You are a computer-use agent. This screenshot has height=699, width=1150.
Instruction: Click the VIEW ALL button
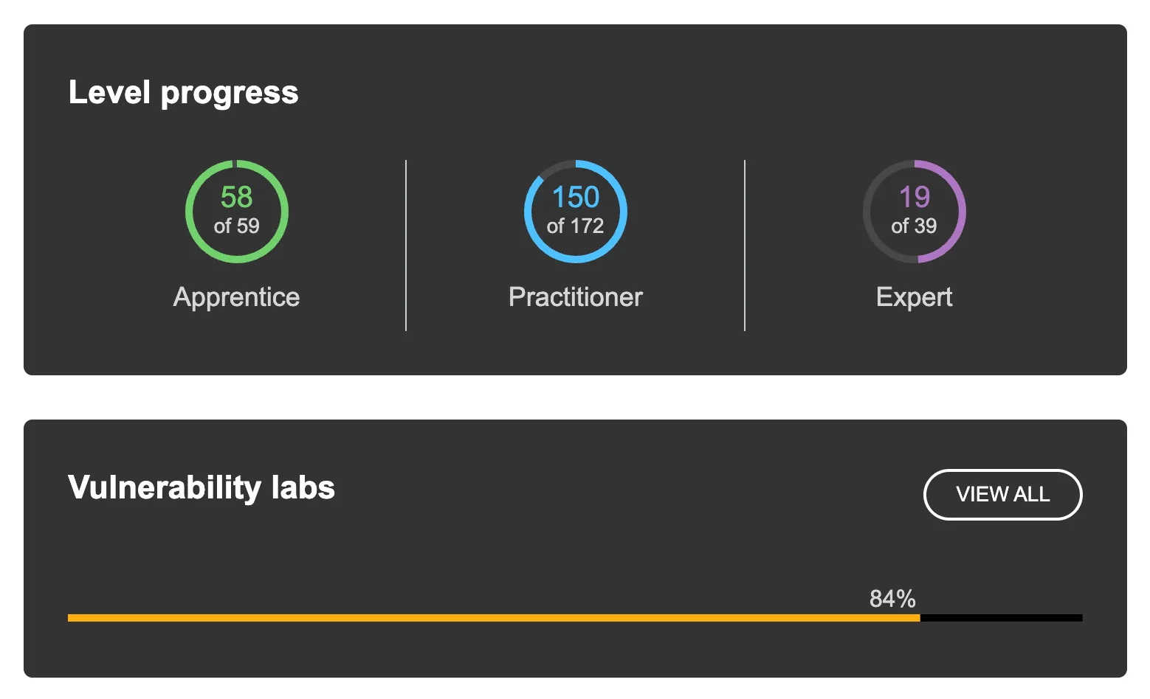point(1002,495)
